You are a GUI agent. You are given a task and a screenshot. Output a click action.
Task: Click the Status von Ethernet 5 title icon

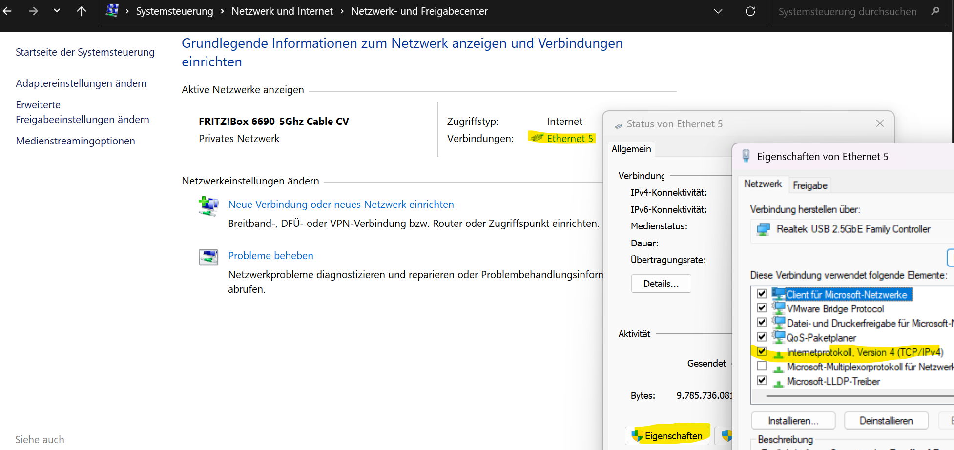pyautogui.click(x=619, y=125)
